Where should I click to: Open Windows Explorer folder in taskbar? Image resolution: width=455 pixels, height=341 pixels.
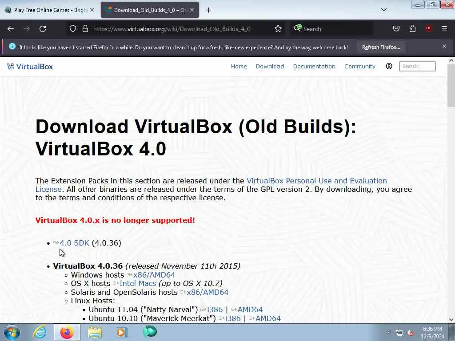95,332
